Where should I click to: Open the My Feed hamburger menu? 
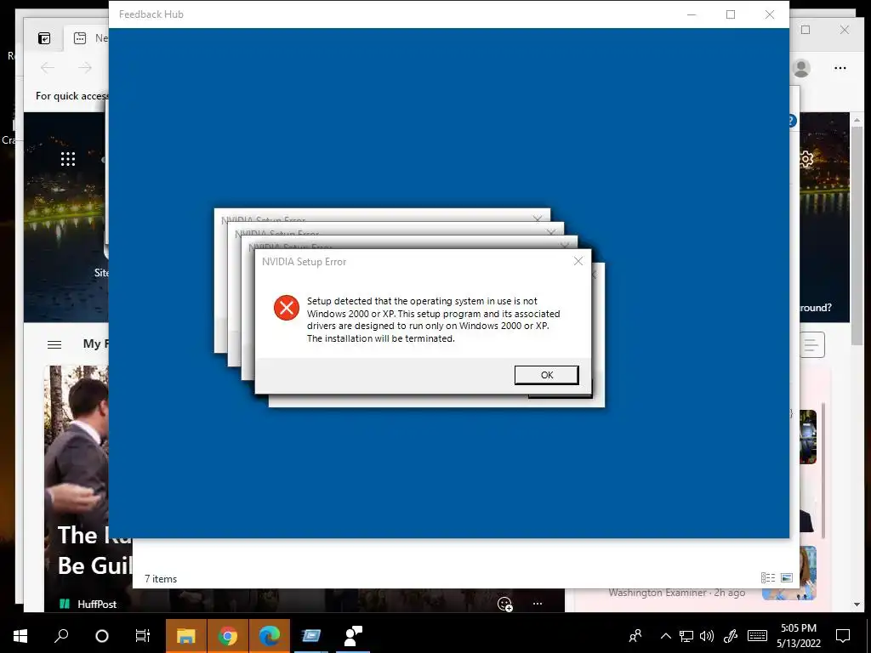[x=54, y=344]
